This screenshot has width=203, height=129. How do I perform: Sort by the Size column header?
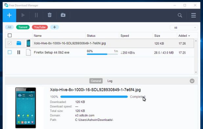pos(157,36)
